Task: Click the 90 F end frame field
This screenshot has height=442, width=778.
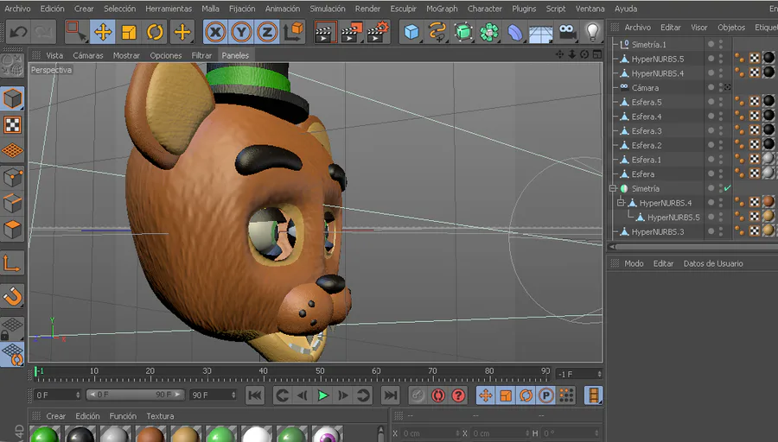Action: pos(214,395)
